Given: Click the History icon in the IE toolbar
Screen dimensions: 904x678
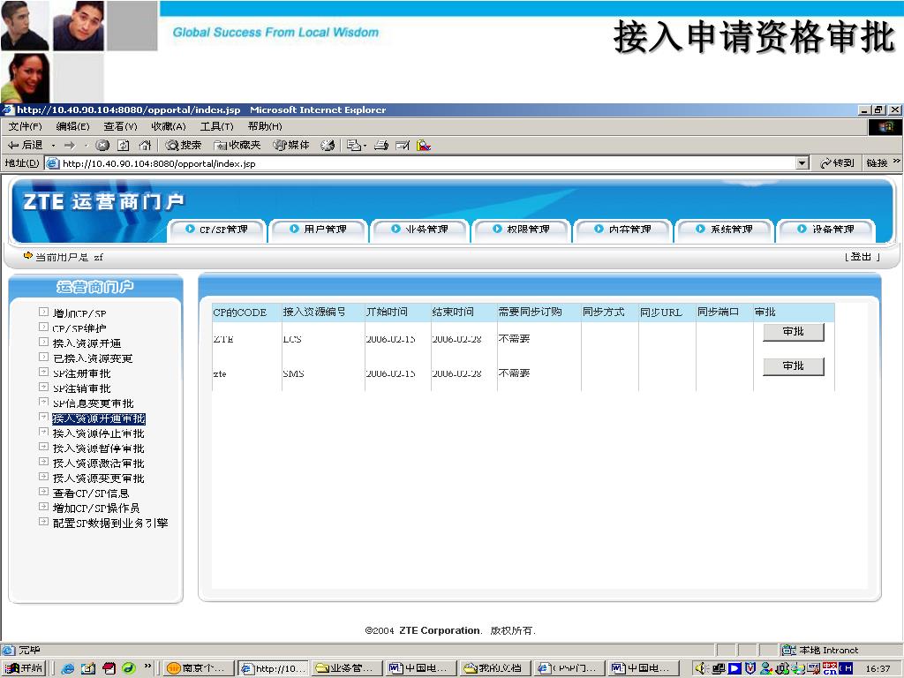Looking at the screenshot, I should pyautogui.click(x=328, y=146).
